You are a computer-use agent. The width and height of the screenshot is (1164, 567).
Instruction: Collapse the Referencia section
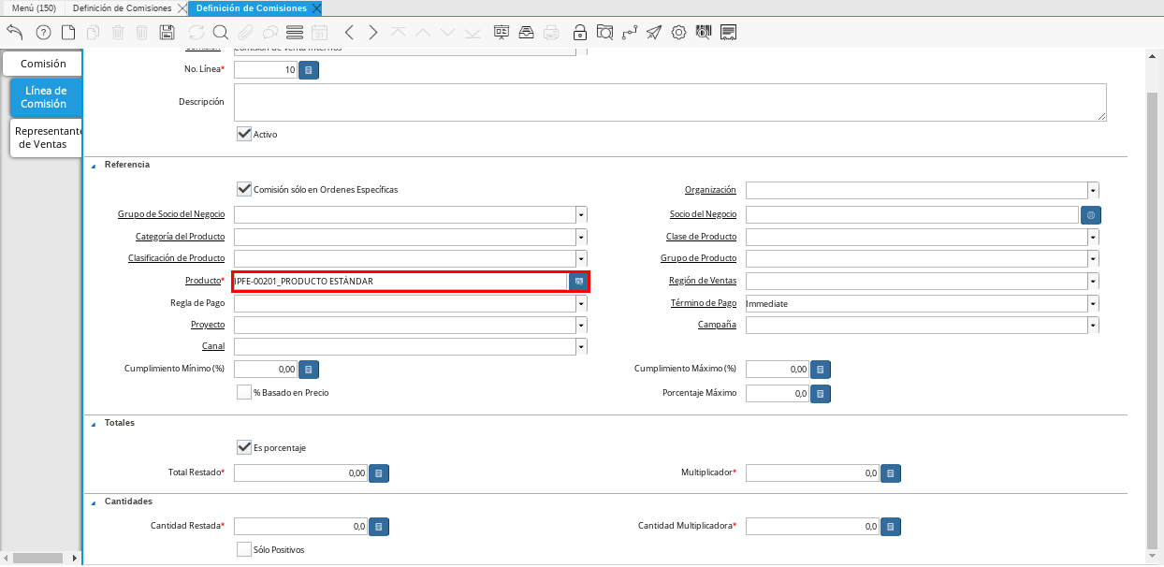click(94, 165)
